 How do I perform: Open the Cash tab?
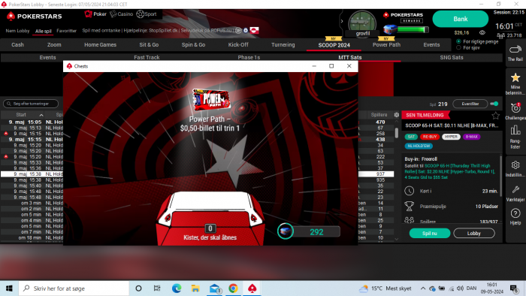(x=17, y=44)
